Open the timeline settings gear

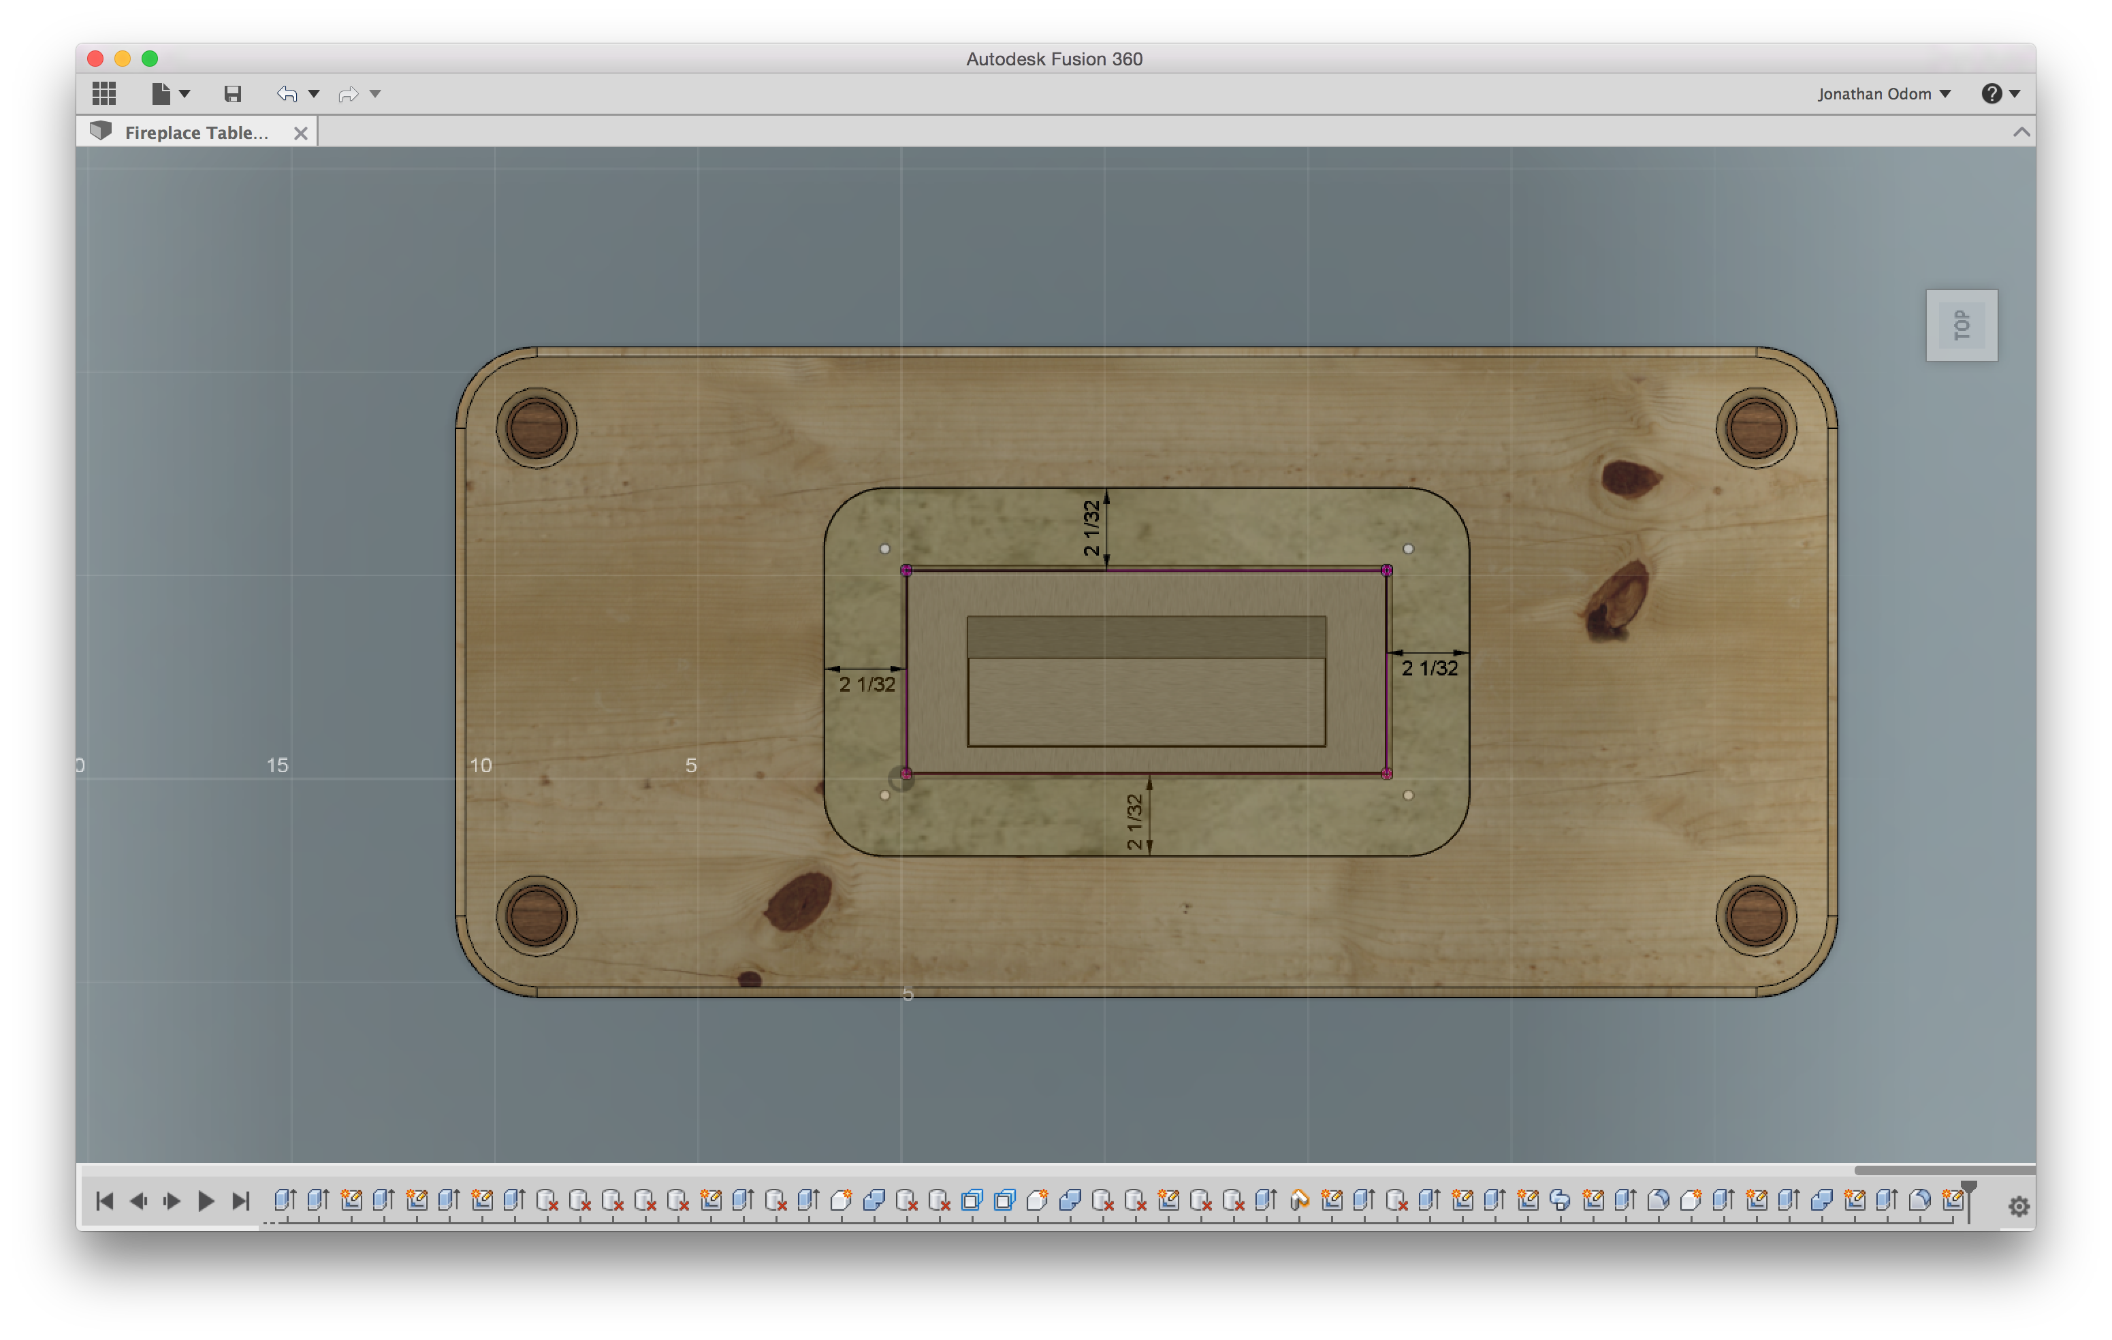coord(2019,1206)
